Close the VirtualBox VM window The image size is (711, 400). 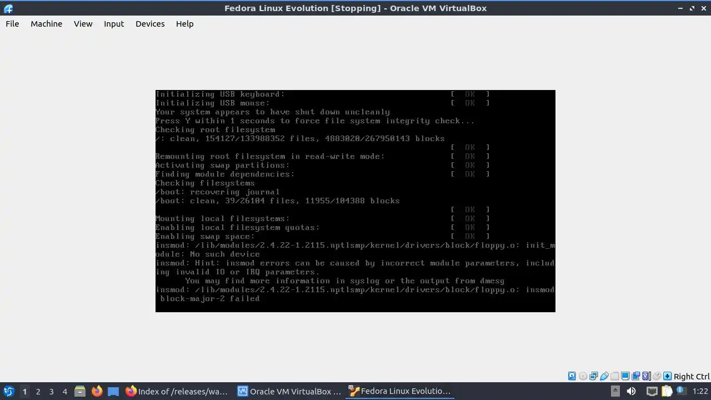click(x=703, y=8)
